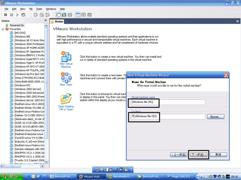Click the Virtual machine name field
The height and width of the screenshot is (180, 241).
(x=168, y=102)
